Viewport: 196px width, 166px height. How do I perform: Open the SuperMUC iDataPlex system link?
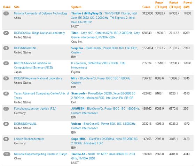pos(104,141)
